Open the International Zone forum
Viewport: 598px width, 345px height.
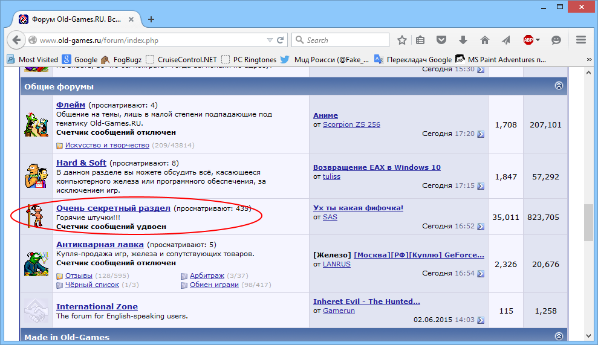tap(97, 306)
